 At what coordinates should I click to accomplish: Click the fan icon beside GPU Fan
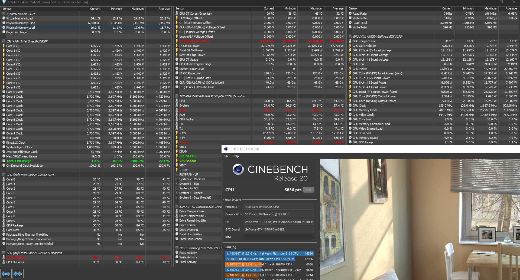click(x=350, y=64)
